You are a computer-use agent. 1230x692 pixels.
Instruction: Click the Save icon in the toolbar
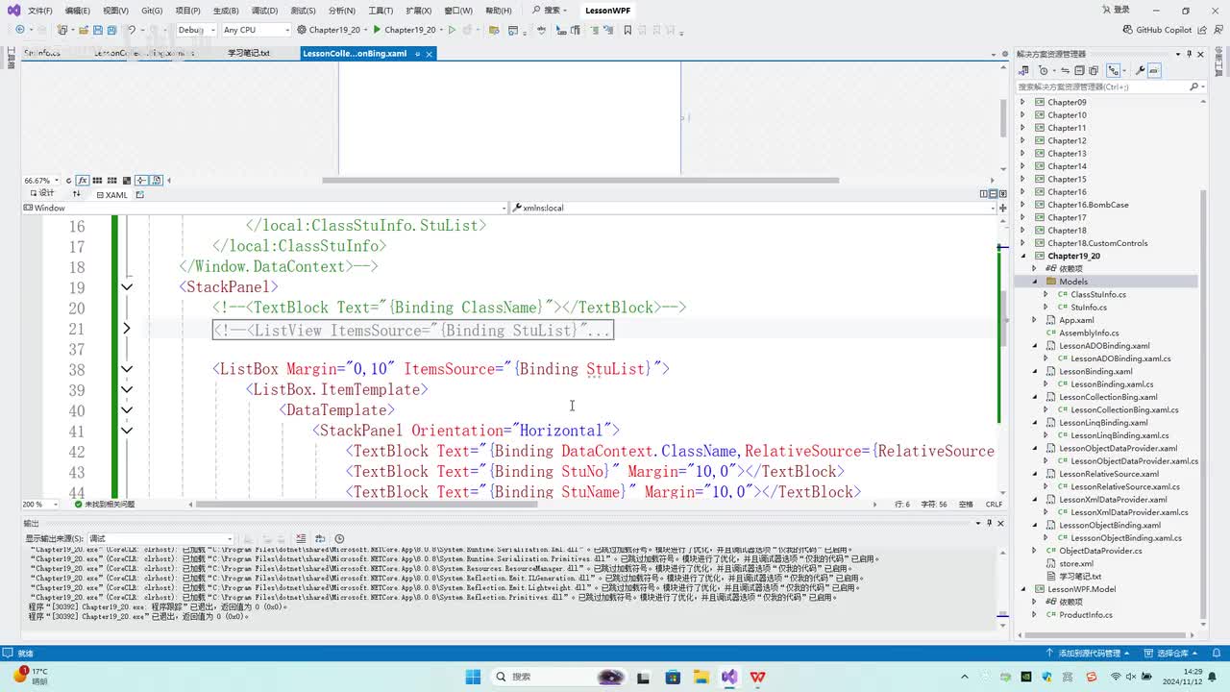[98, 30]
